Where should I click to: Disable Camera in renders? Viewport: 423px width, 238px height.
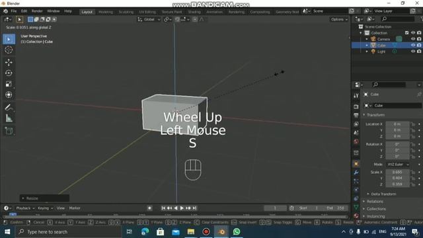pyautogui.click(x=419, y=39)
